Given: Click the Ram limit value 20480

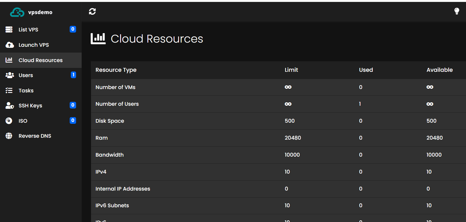Looking at the screenshot, I should coord(293,138).
